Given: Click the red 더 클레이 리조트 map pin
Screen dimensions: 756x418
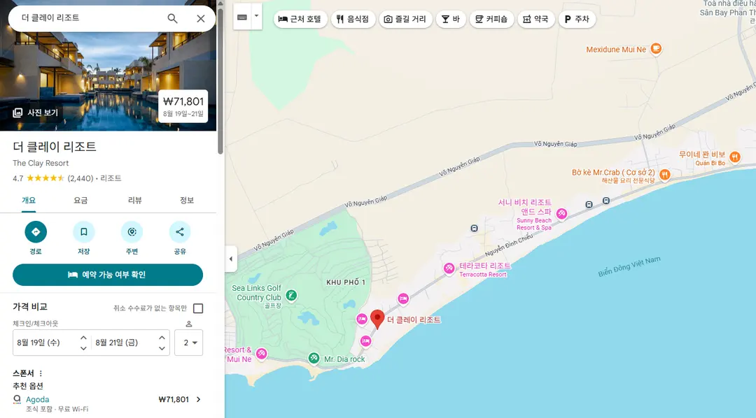Looking at the screenshot, I should pos(377,319).
